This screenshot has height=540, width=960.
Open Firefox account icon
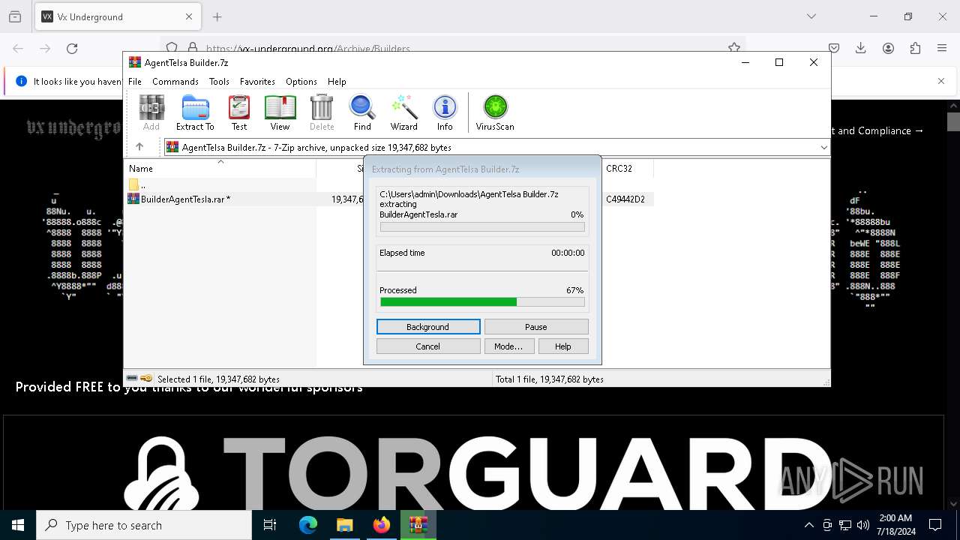pos(888,49)
